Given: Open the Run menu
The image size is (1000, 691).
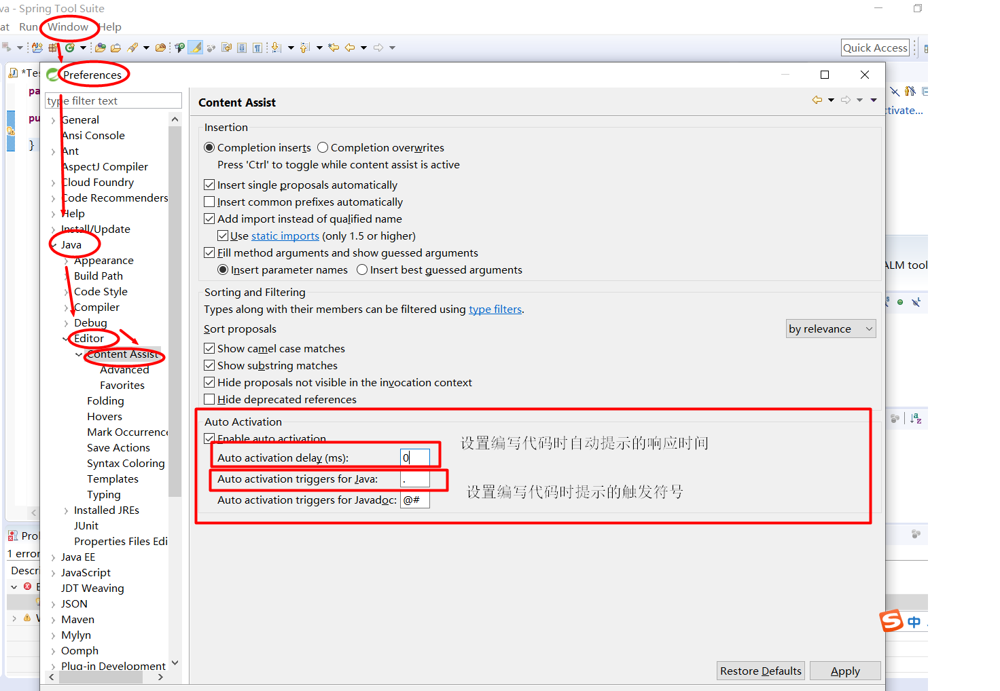Looking at the screenshot, I should (x=29, y=27).
